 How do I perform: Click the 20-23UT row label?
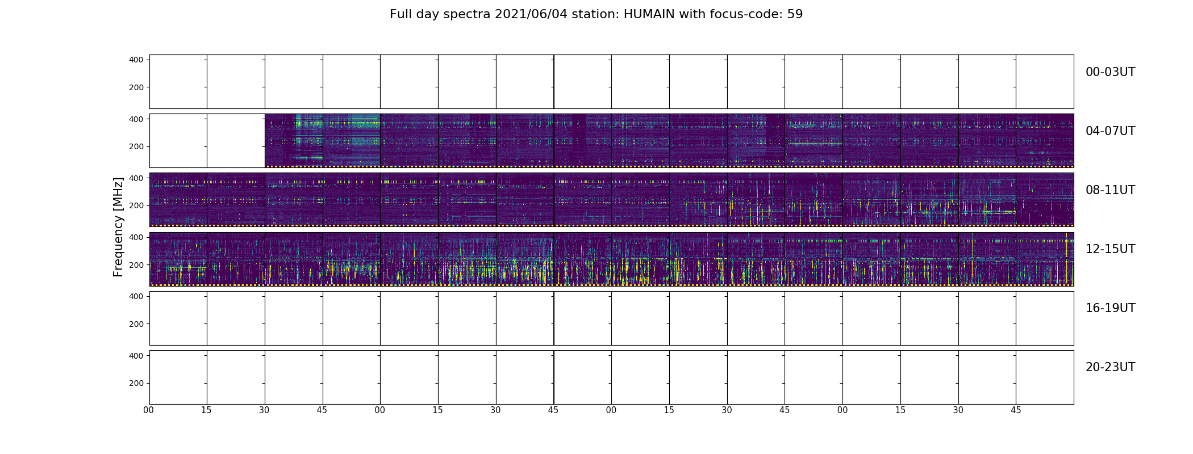point(1110,367)
